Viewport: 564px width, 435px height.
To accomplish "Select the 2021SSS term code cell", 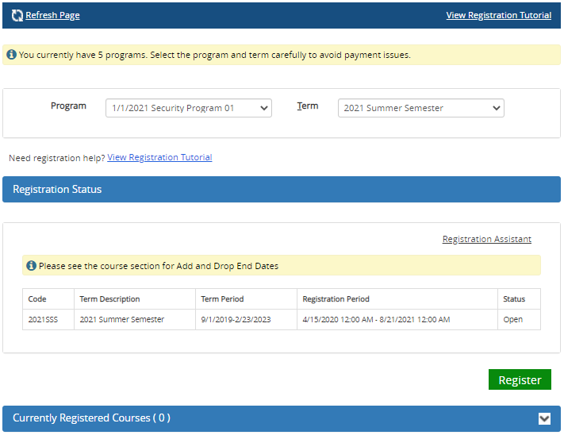I will (42, 320).
